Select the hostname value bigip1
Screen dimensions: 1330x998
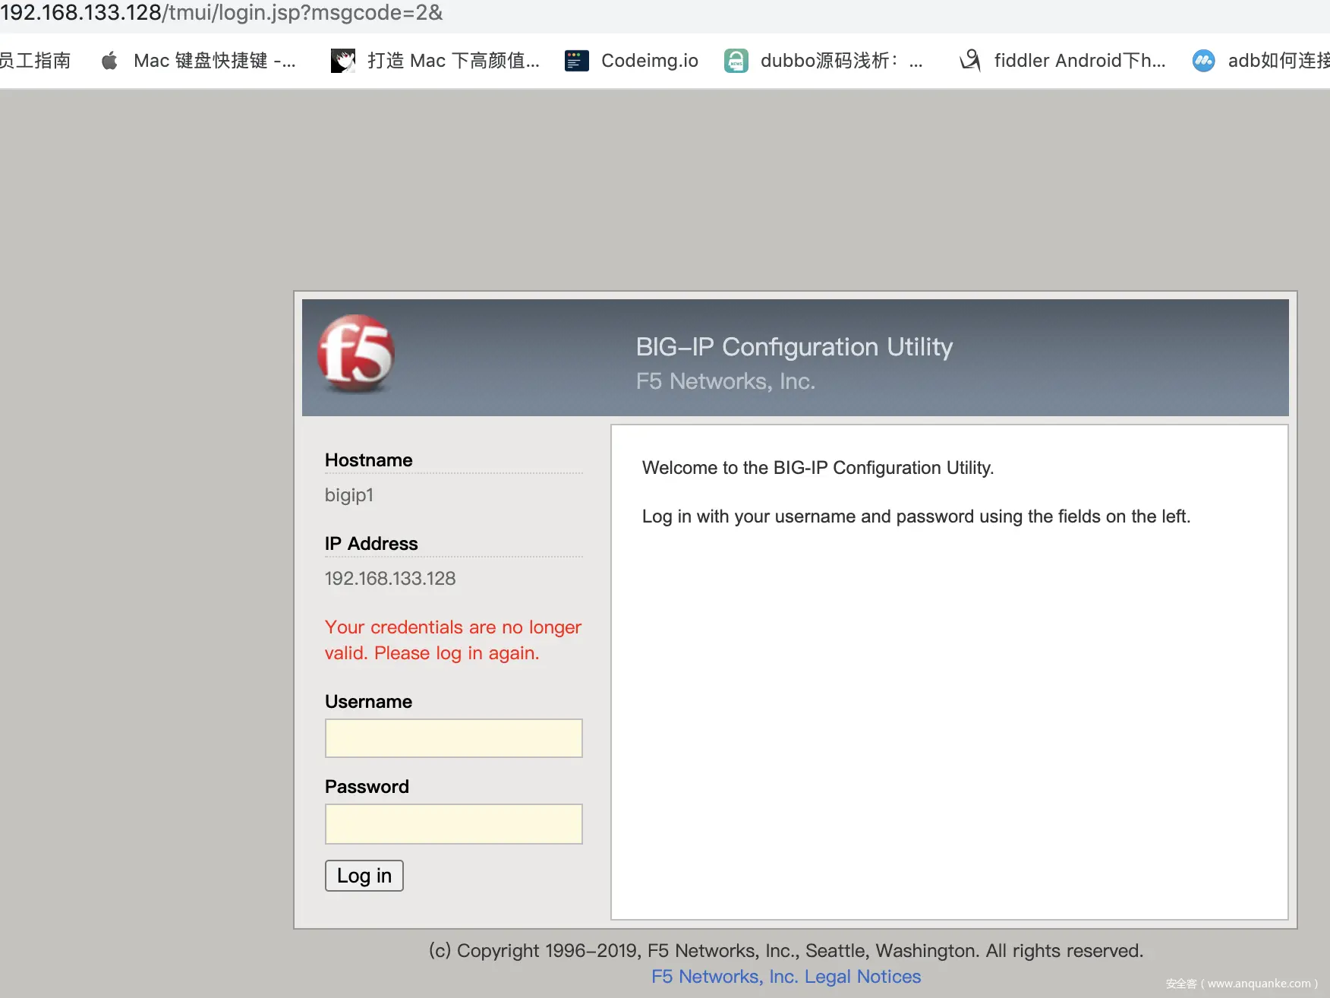point(349,495)
